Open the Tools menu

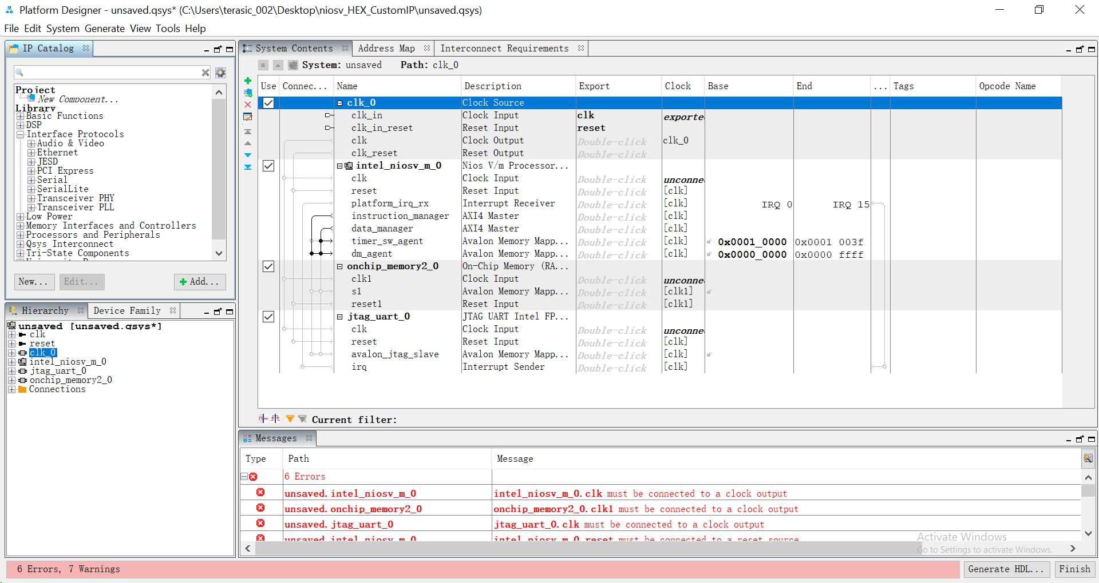[x=168, y=29]
